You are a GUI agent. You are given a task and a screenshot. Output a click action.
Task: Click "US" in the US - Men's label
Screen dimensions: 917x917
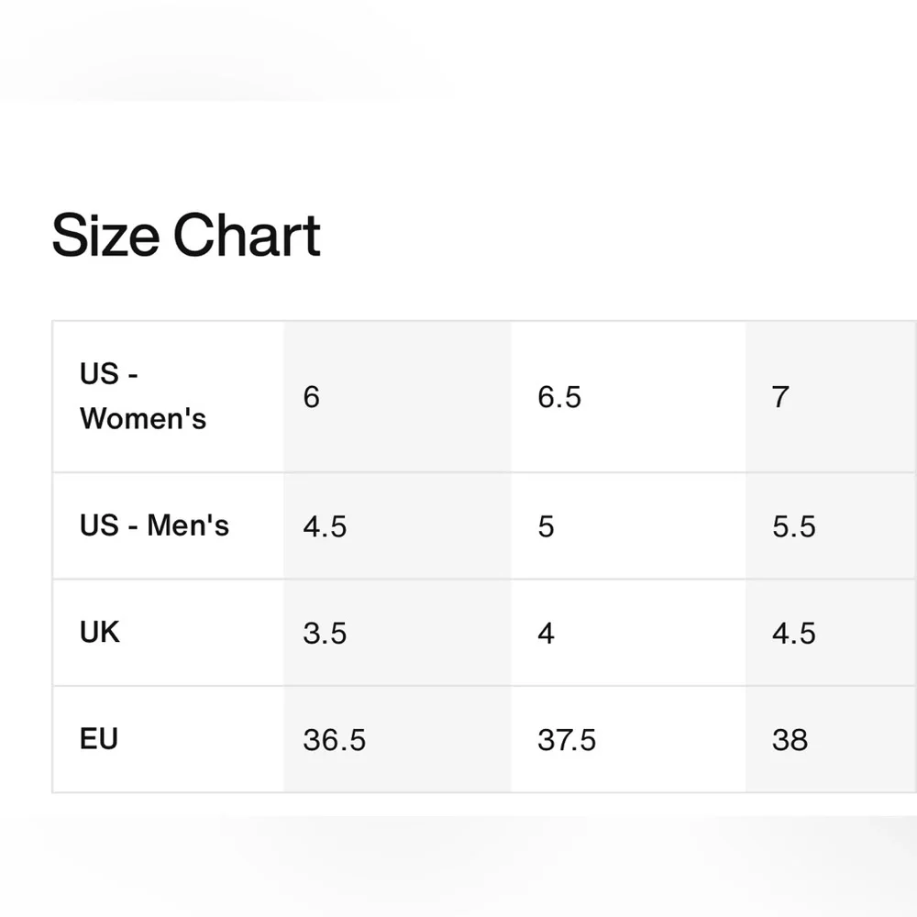99,525
